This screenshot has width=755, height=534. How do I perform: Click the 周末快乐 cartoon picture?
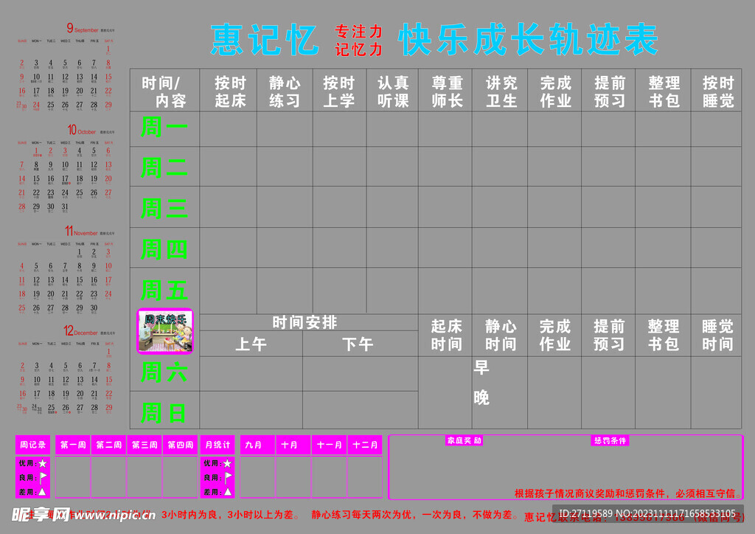coord(165,331)
